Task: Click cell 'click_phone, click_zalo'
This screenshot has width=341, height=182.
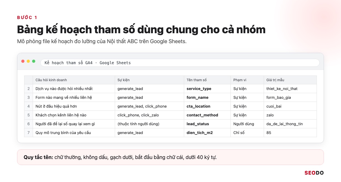Action: pos(149,115)
